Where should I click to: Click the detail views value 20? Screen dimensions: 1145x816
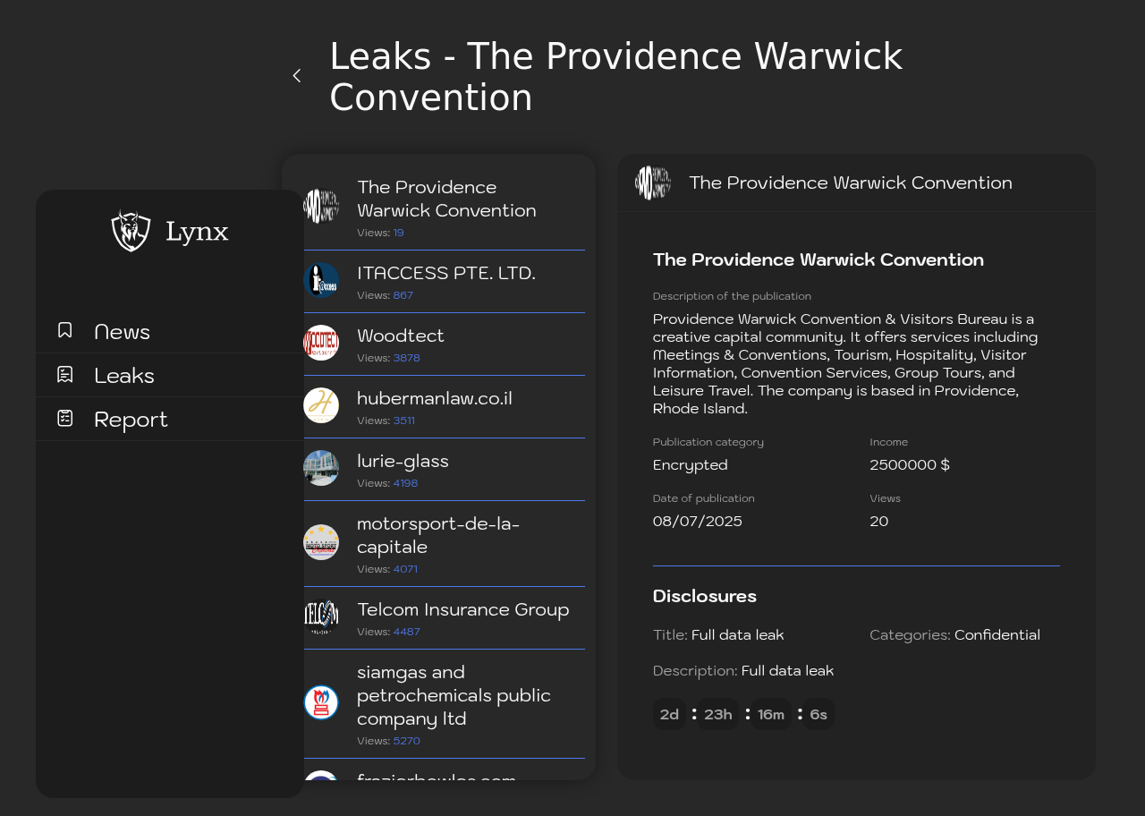879,522
